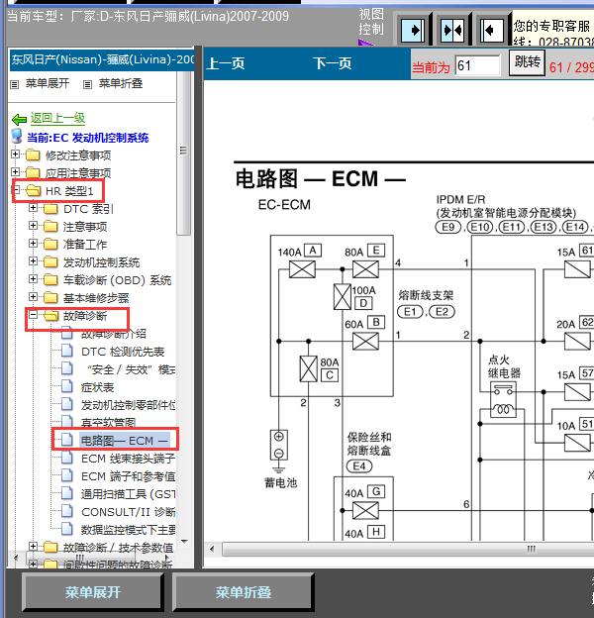This screenshot has height=618, width=594.
Task: Select the 真空软管图 item
Action: tap(108, 423)
